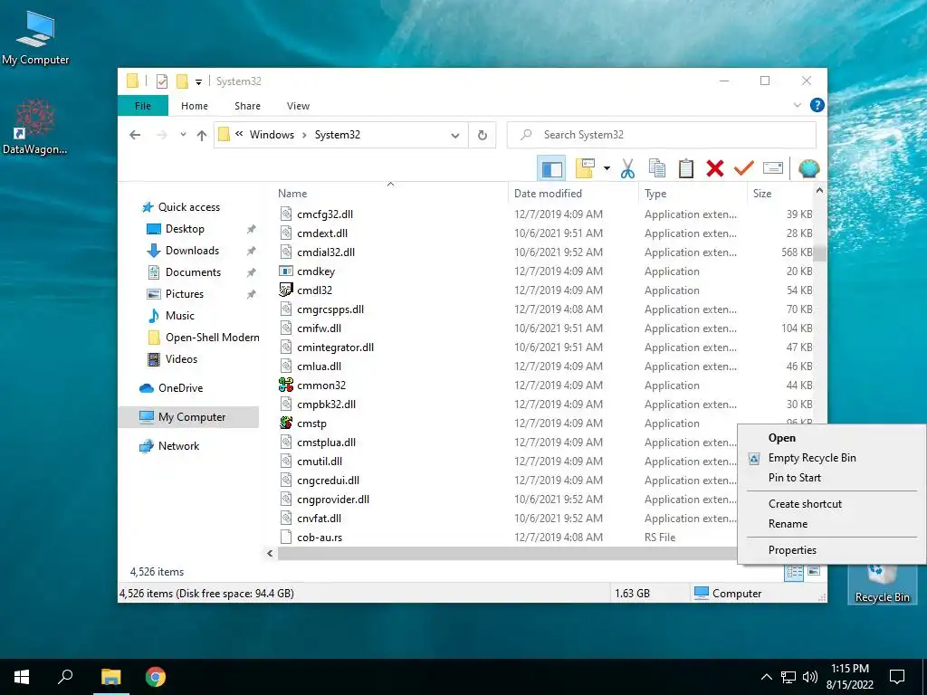Click the vertical scrollbar up arrow
Screen dimensions: 927x695
[x=819, y=190]
